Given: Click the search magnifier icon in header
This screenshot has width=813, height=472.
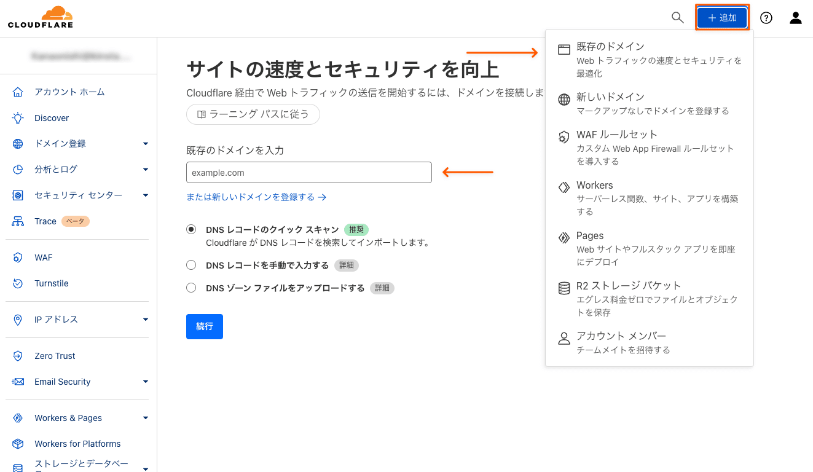Looking at the screenshot, I should pyautogui.click(x=677, y=18).
